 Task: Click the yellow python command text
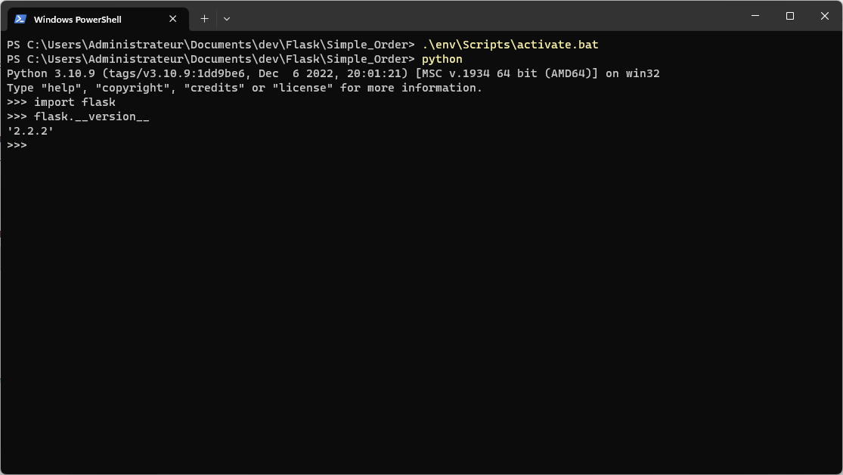[x=442, y=59]
